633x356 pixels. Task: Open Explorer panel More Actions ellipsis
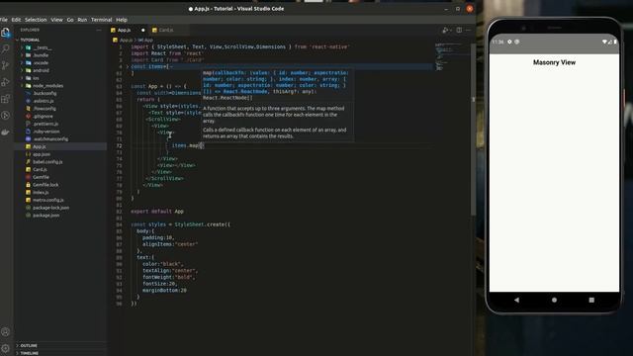(x=99, y=30)
